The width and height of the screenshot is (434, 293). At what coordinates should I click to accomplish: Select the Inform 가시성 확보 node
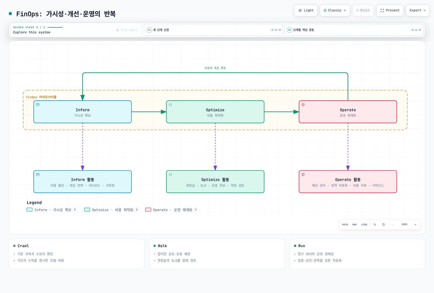[x=82, y=112]
